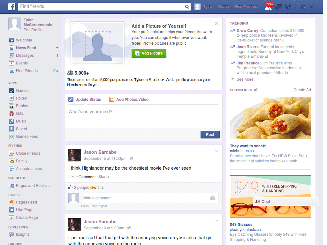This screenshot has width=327, height=245.
Task: Select the Update Status tab
Action: click(x=85, y=100)
